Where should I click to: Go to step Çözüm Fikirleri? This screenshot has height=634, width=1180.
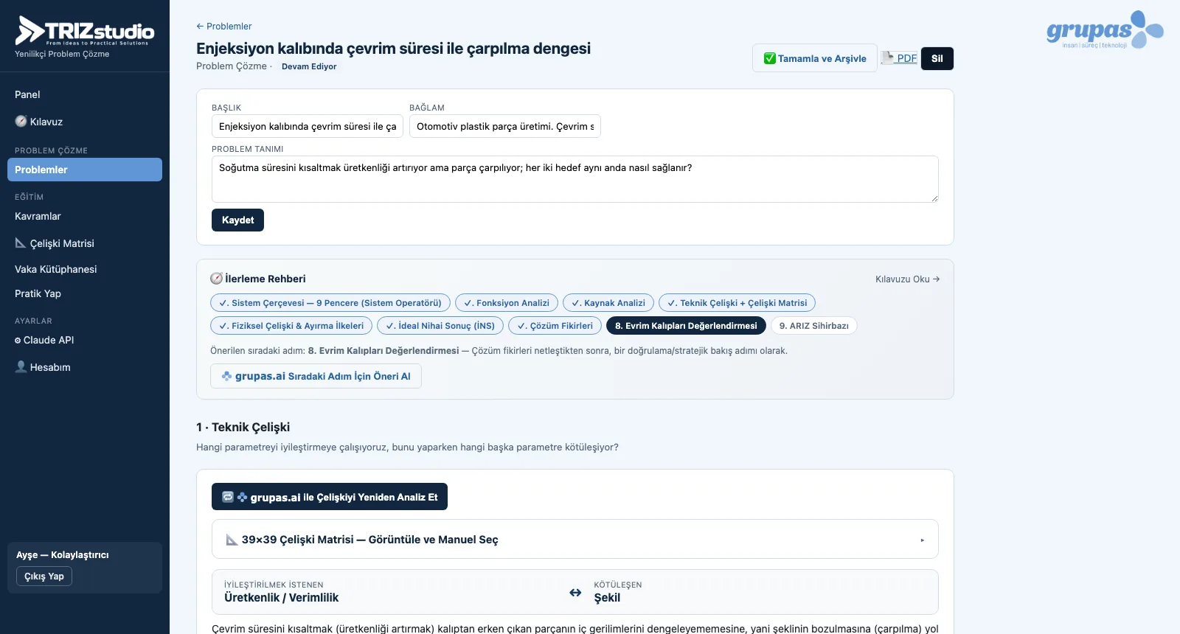(x=555, y=326)
